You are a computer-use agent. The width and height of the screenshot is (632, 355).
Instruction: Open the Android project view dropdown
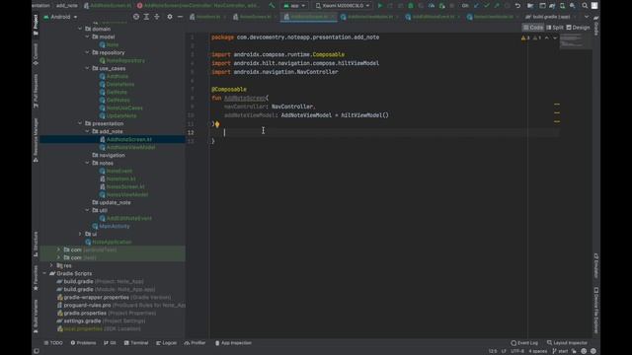click(60, 17)
